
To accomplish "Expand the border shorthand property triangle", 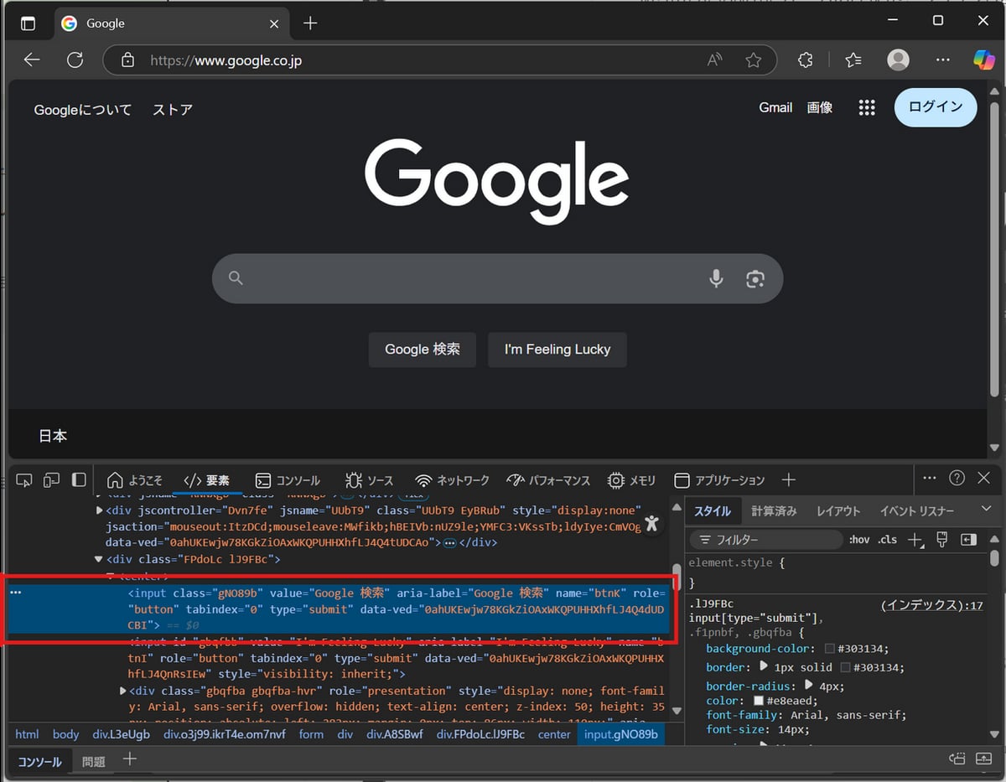I will tap(764, 666).
